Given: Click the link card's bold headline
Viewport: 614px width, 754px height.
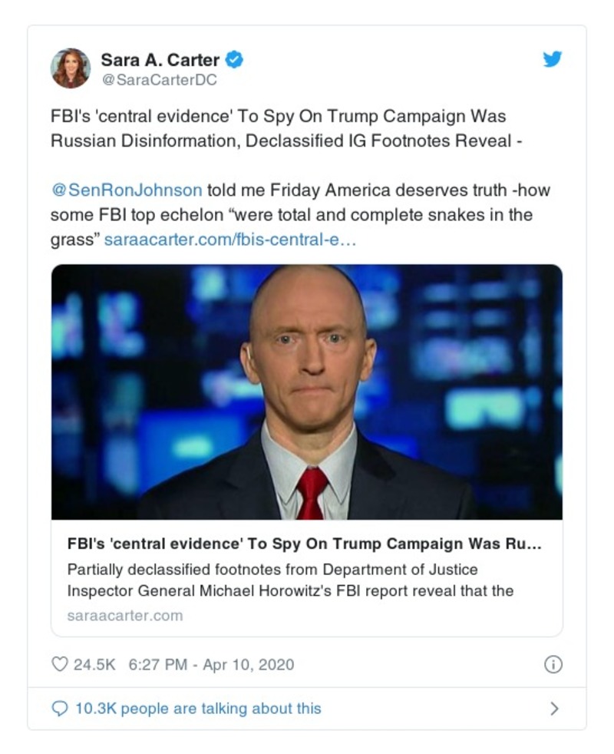Looking at the screenshot, I should (x=304, y=544).
